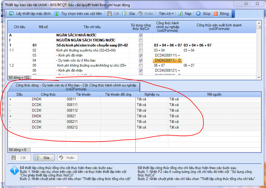The height and width of the screenshot is (188, 266).
Task: Expand the Tiện ích dropdown menu
Action: (x=166, y=14)
